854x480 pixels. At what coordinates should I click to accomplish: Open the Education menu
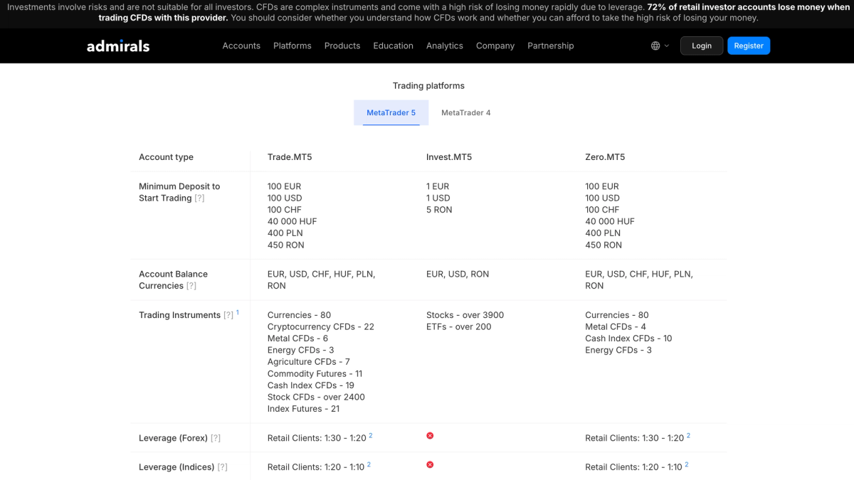(393, 46)
